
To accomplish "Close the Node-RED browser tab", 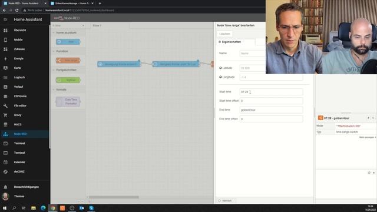I will click(45, 4).
